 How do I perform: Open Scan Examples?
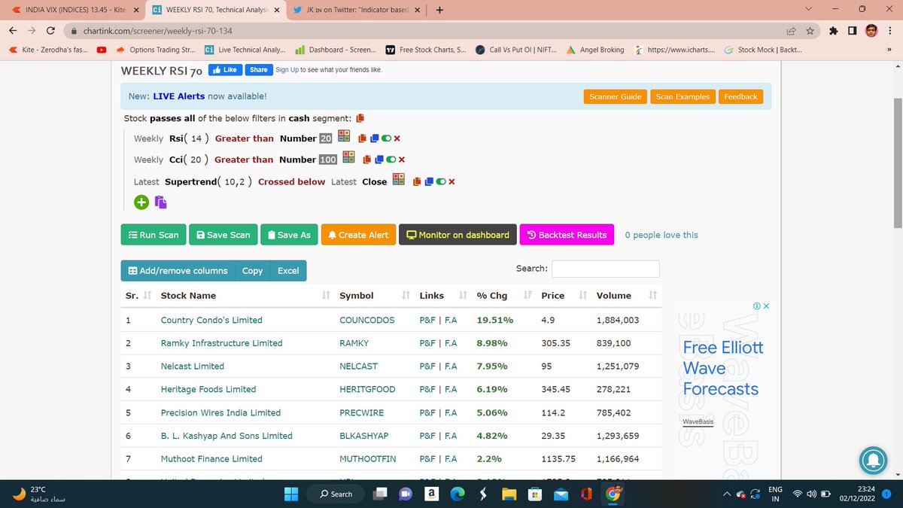click(x=683, y=96)
